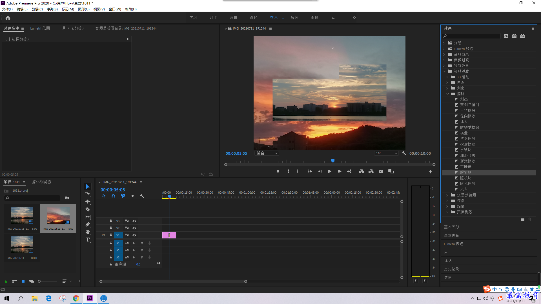Click the timeline horizontal zoom scrollbar
The width and height of the screenshot is (541, 304).
pos(173,281)
